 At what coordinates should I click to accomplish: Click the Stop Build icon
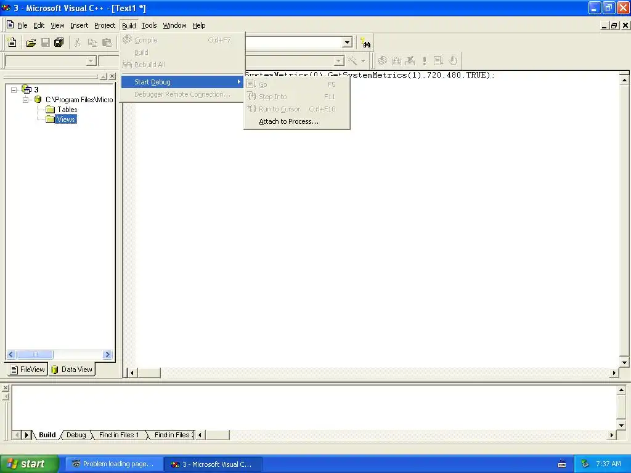410,61
